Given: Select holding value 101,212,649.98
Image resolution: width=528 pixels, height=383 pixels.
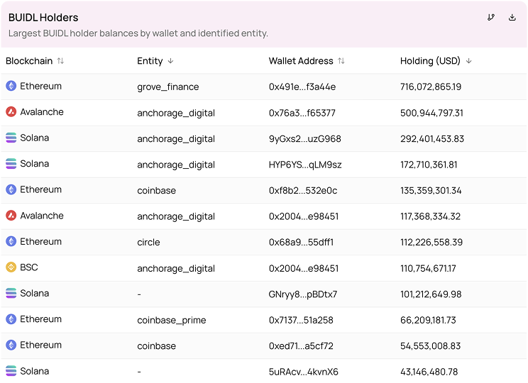Looking at the screenshot, I should [431, 294].
